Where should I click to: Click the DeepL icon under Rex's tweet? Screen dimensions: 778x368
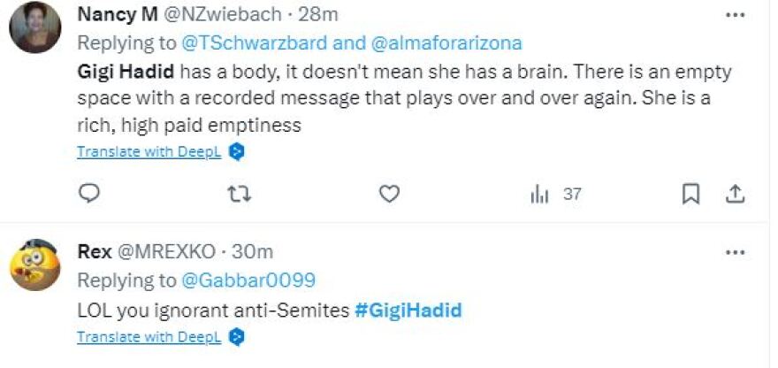236,337
